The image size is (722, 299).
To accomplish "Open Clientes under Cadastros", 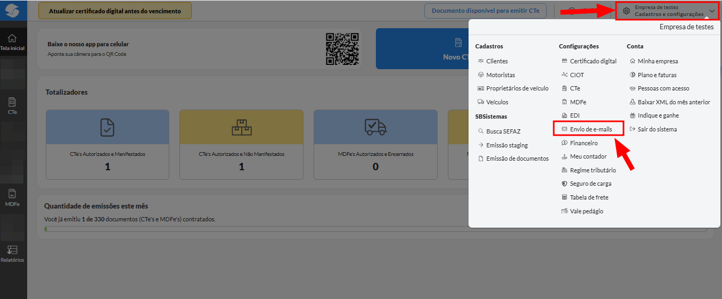I will (497, 61).
